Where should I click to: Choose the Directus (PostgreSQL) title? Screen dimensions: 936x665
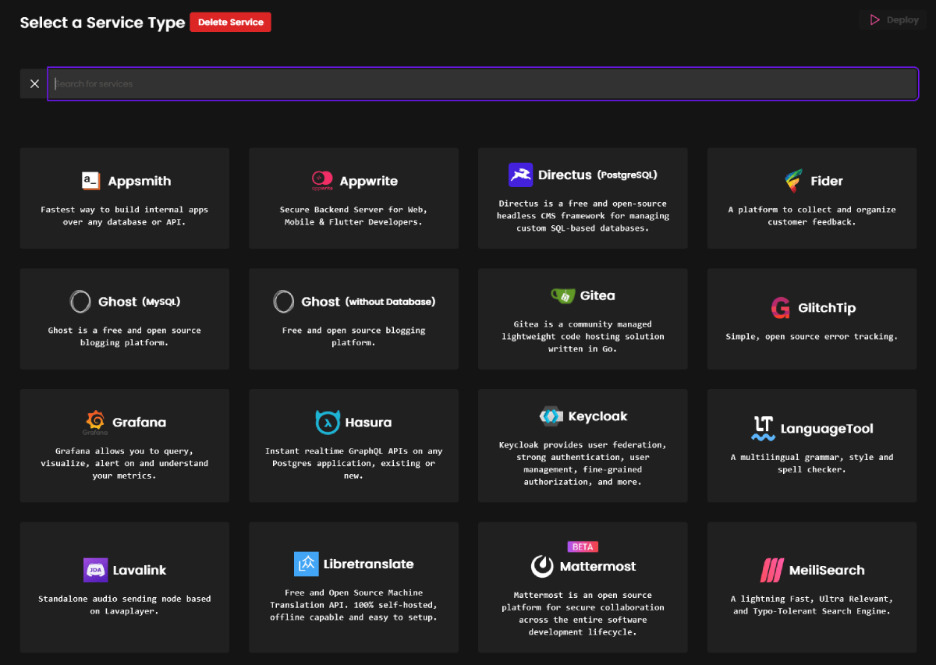(x=597, y=175)
